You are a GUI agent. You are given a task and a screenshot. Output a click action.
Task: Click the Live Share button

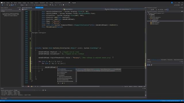(x=177, y=5)
